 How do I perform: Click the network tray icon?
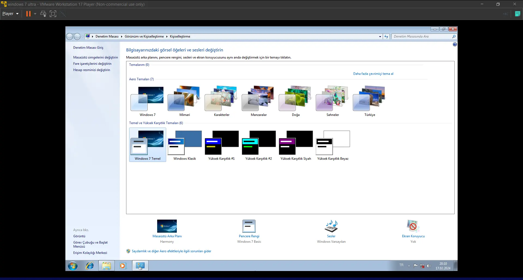coord(422,266)
